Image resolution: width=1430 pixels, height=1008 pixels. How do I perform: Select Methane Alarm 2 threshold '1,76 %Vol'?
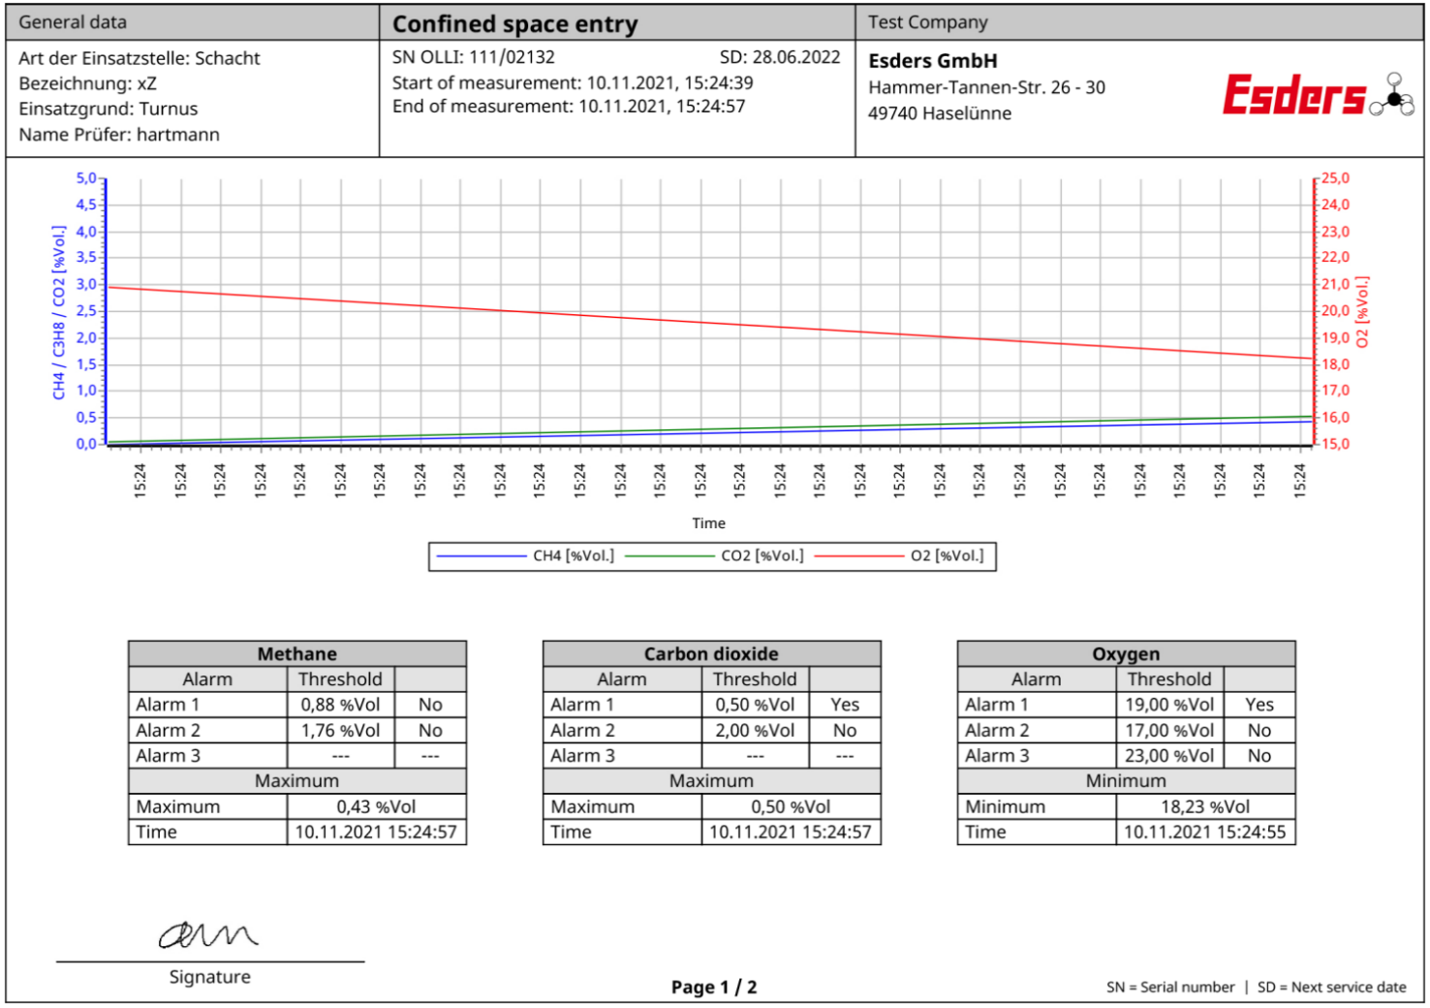[340, 730]
